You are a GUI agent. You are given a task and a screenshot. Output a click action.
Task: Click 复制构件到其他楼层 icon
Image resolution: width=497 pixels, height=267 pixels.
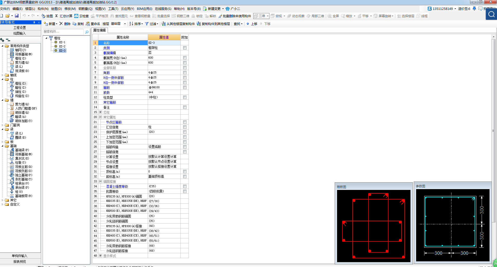tap(199, 24)
